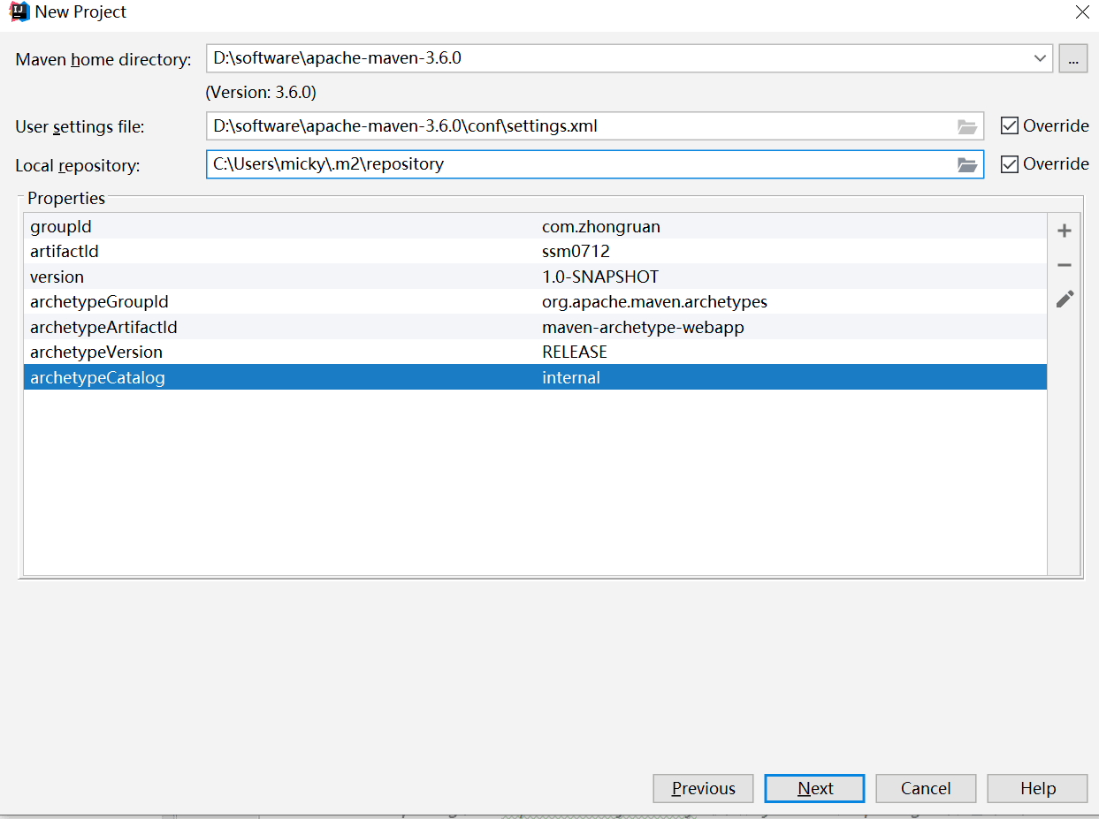Toggle Override checkbox for Local repository

click(x=1009, y=164)
